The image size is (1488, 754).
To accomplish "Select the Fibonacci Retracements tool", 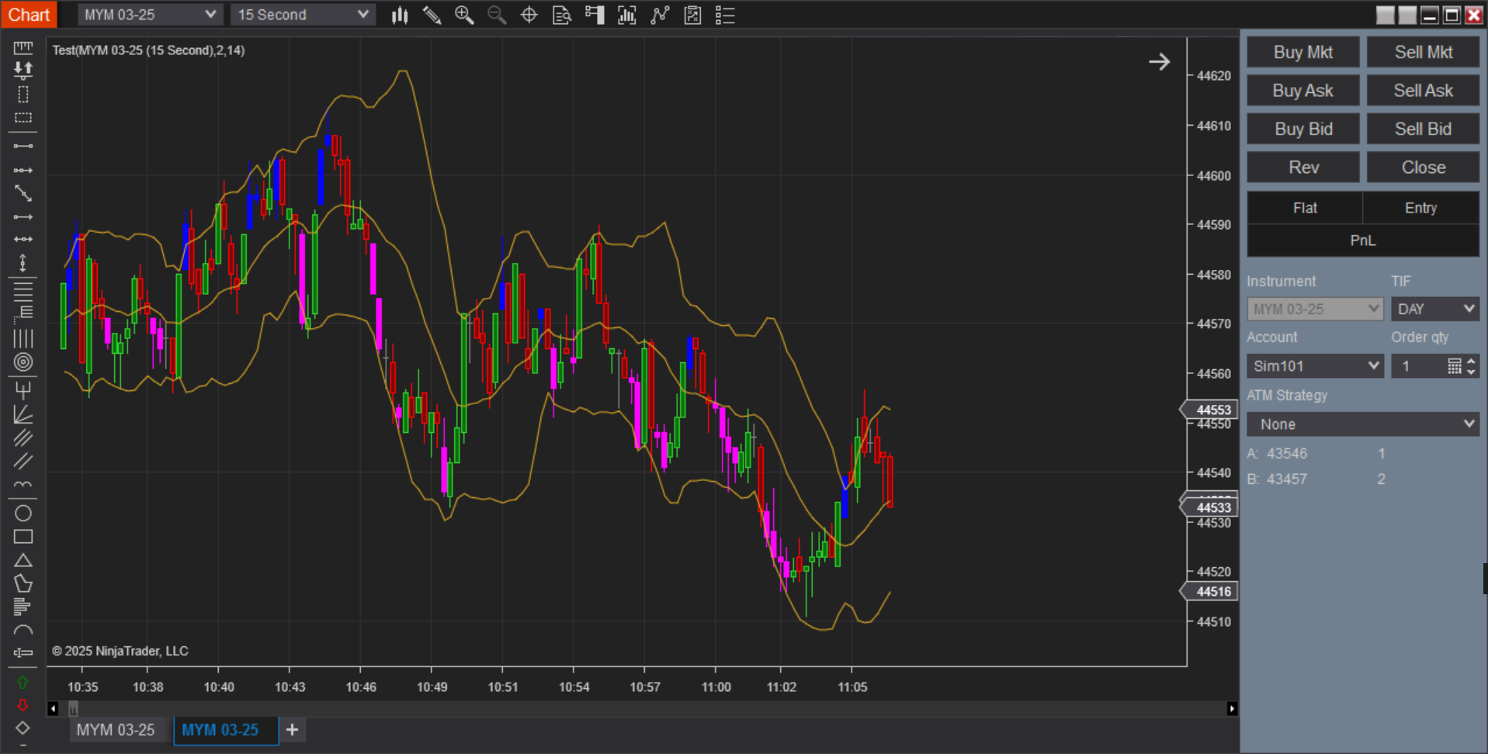I will (23, 292).
